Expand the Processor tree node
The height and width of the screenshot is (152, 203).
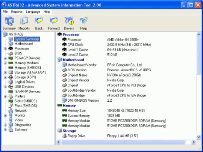tap(5, 49)
